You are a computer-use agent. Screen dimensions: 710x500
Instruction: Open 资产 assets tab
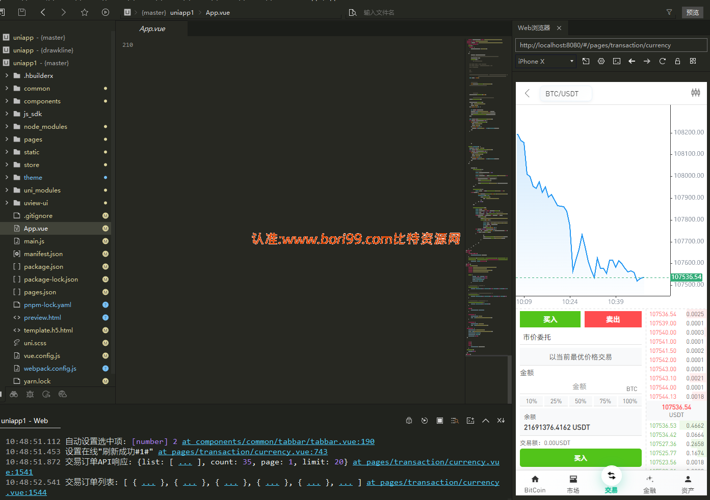tap(688, 484)
